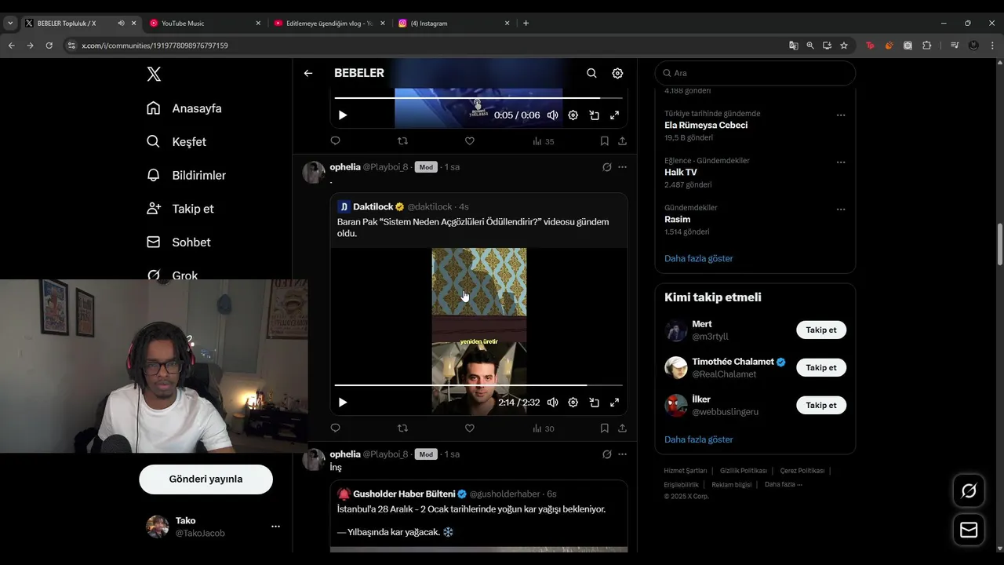Image resolution: width=1004 pixels, height=565 pixels.
Task: Open more options on İnş post
Action: pyautogui.click(x=622, y=454)
